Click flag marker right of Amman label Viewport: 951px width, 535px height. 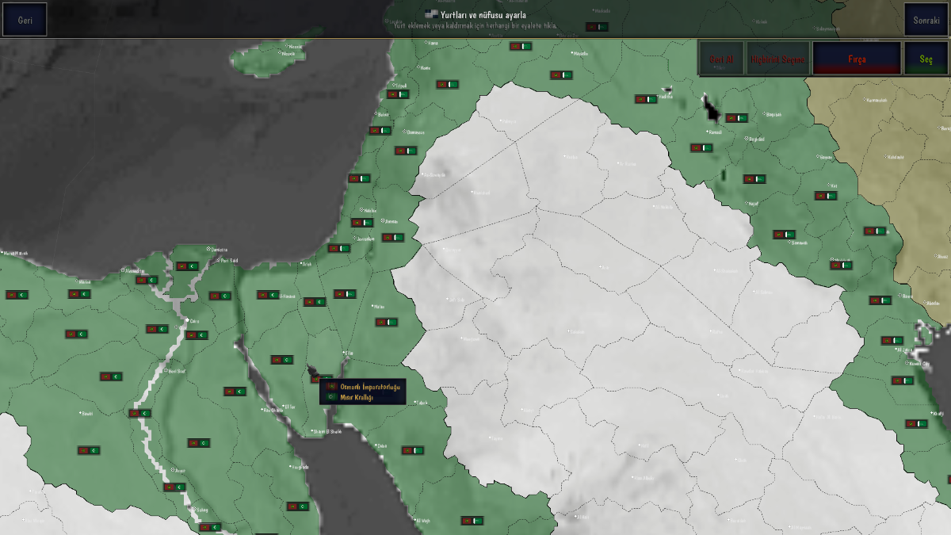tap(393, 237)
